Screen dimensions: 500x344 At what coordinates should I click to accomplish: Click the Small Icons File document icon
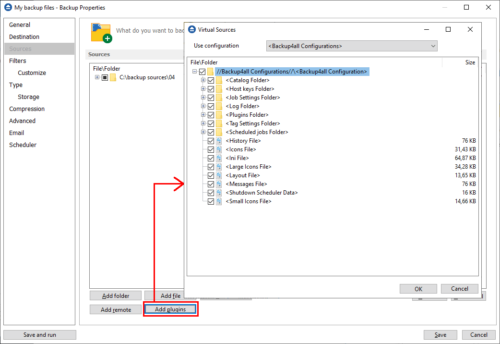(219, 201)
